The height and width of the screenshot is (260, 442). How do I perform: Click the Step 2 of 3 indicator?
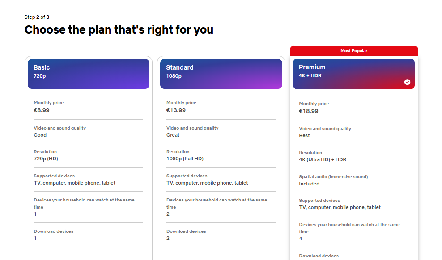37,17
